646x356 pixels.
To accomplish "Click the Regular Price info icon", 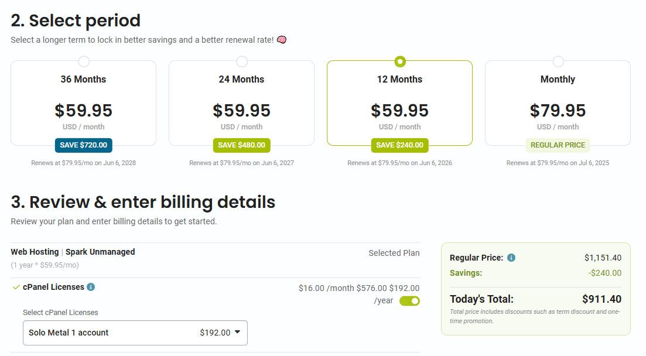I will click(511, 258).
